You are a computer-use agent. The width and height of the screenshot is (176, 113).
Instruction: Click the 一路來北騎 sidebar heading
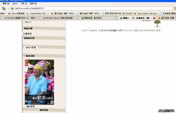click(x=29, y=56)
